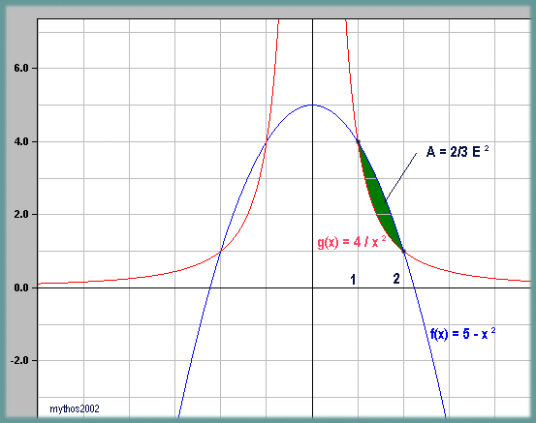Click the 2.0 y-axis tick label
The height and width of the screenshot is (423, 536).
pos(21,214)
